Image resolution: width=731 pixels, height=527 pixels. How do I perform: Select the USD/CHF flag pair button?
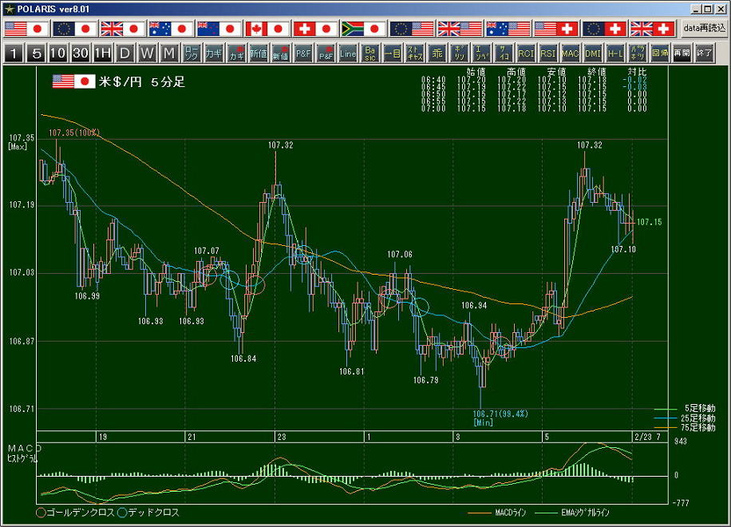pos(556,29)
